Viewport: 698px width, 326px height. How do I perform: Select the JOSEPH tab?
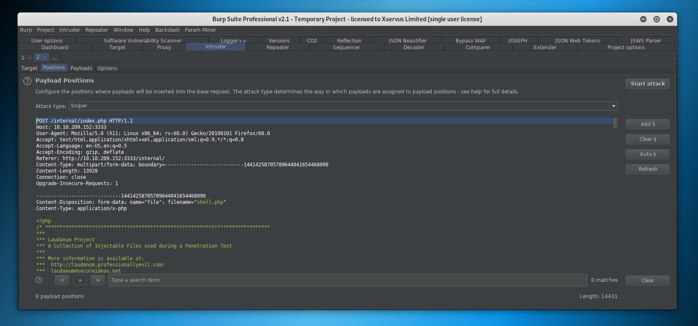click(x=518, y=40)
